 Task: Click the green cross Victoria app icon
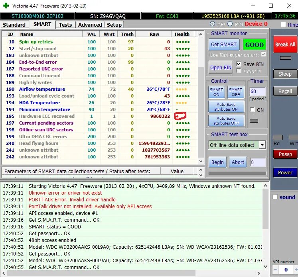tap(6, 6)
